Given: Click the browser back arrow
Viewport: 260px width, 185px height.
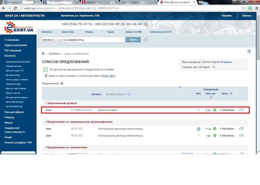Looking at the screenshot, I should point(4,8).
